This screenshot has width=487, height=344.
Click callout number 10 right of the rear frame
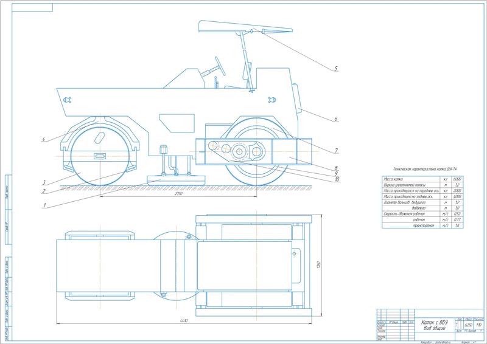(x=337, y=179)
